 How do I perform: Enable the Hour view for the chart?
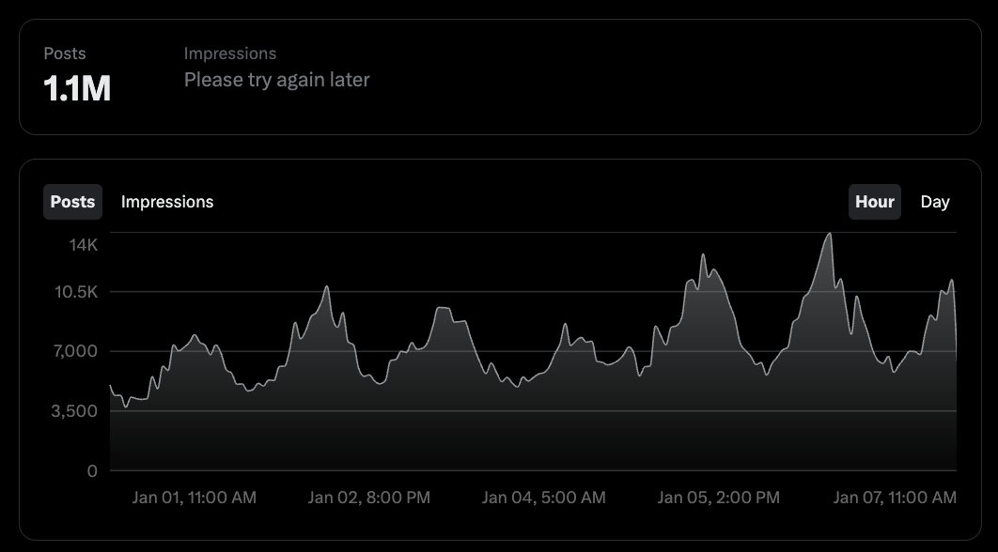(x=874, y=201)
